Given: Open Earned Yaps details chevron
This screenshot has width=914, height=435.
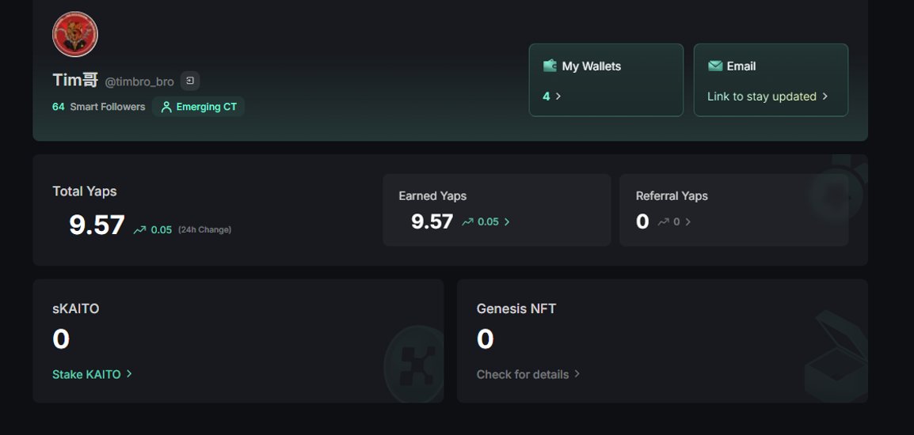Looking at the screenshot, I should click(x=507, y=222).
